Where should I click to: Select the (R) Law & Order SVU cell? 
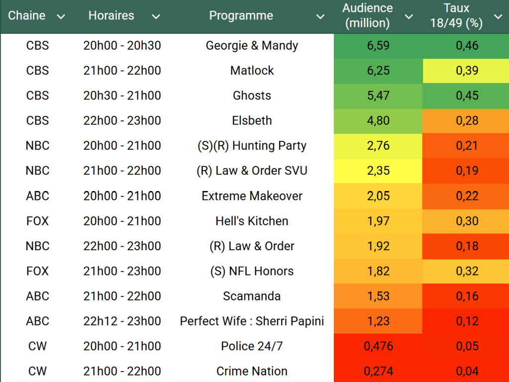252,171
